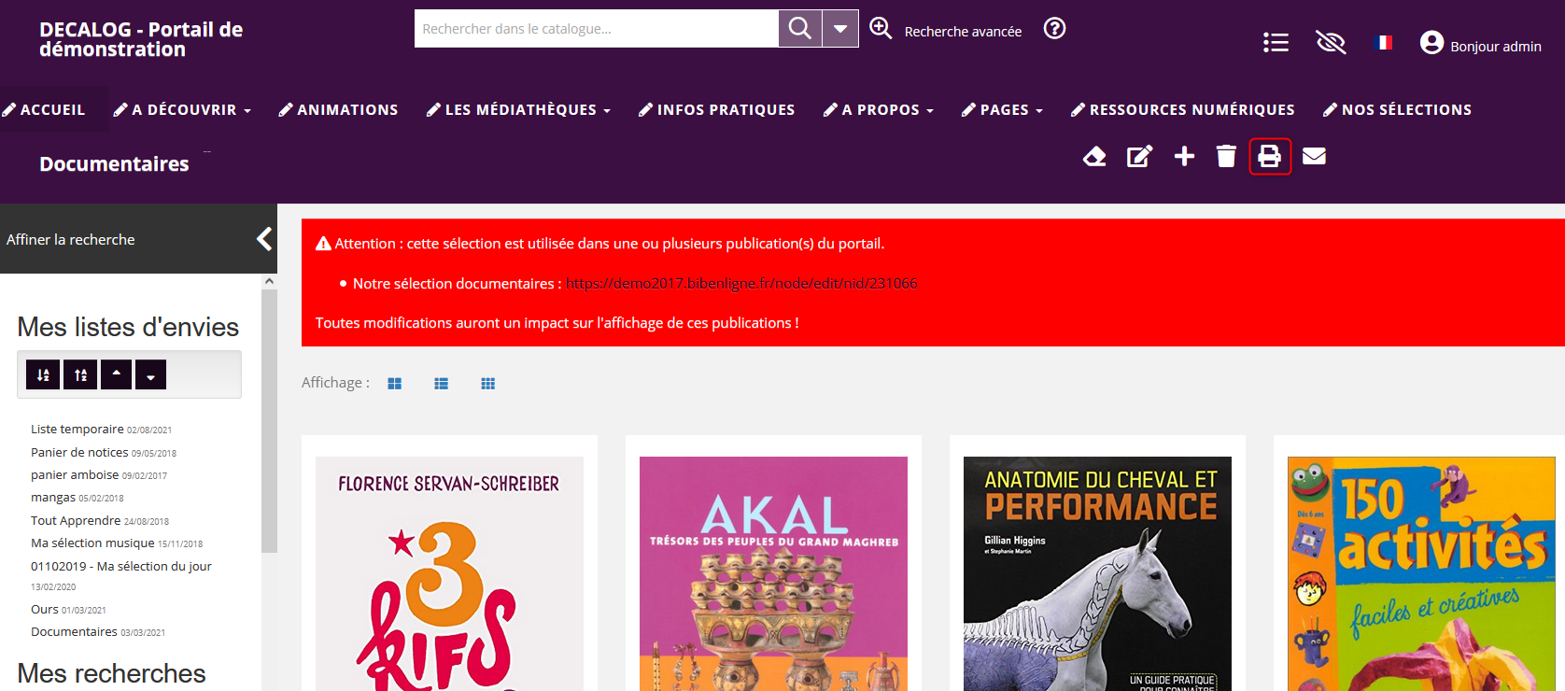Expand LES MÉDIATHÈQUES menu
1565x691 pixels.
(x=528, y=109)
